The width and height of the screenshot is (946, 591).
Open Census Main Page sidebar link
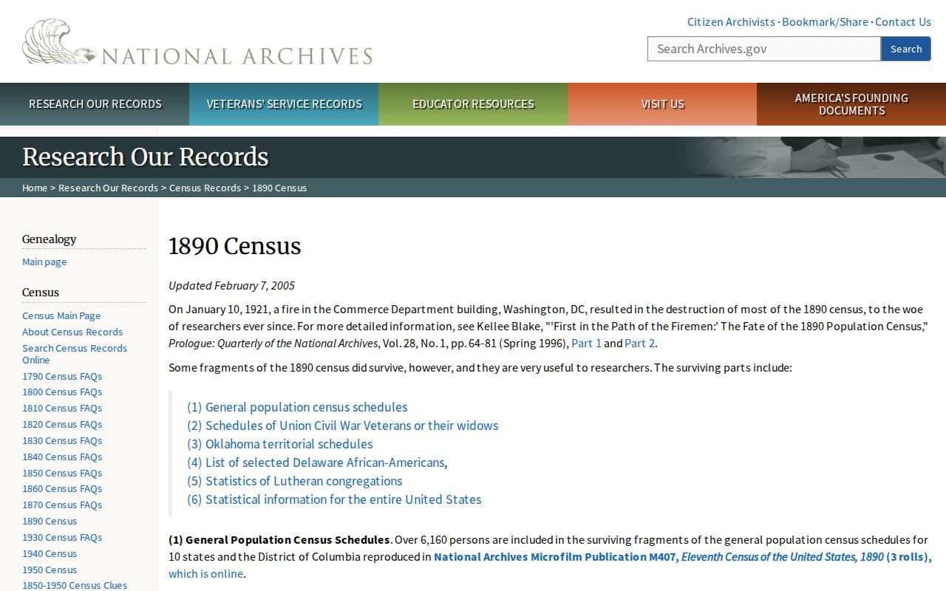61,315
